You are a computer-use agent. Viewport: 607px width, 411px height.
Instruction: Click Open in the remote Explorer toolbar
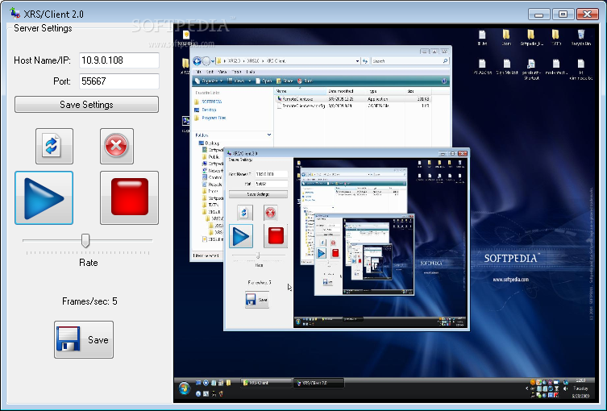264,81
